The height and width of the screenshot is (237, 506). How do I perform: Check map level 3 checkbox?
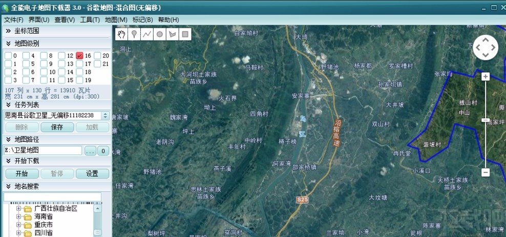pyautogui.click(x=8, y=80)
